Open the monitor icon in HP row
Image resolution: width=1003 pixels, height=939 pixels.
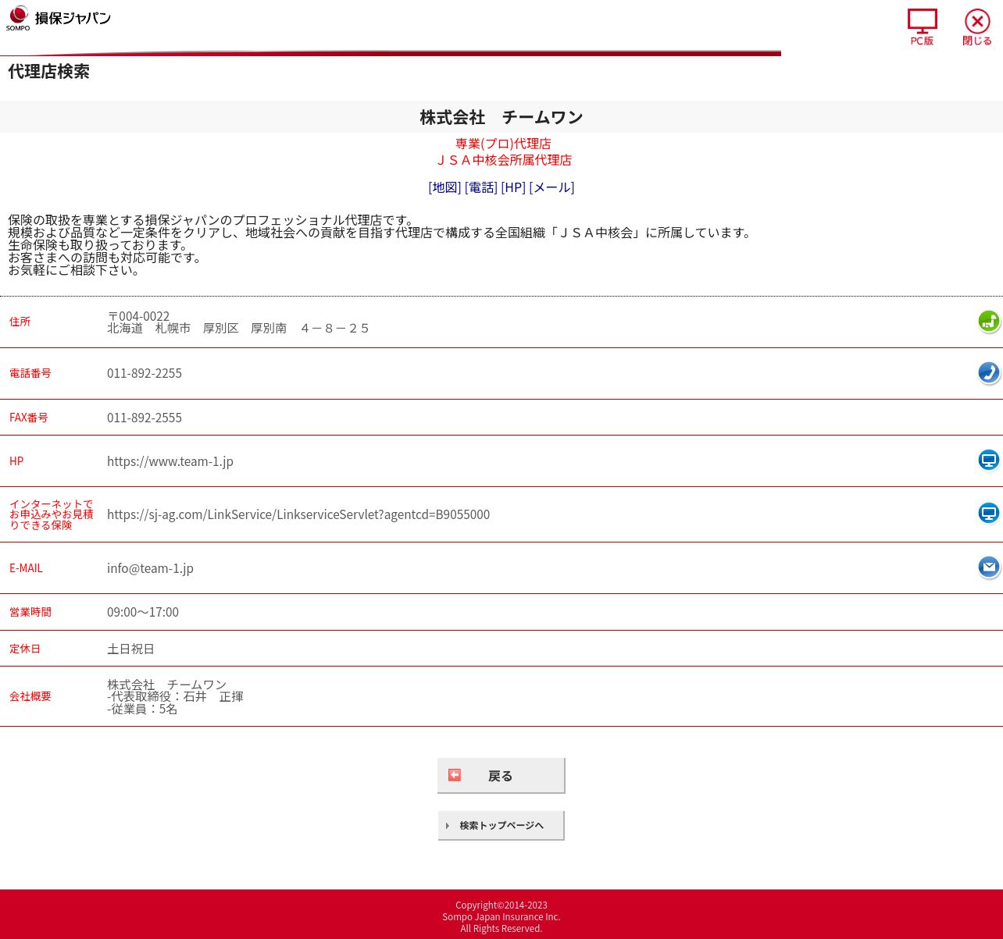pos(989,460)
